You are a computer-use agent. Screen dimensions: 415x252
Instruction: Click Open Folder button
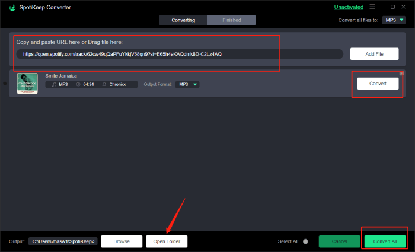coord(167,241)
